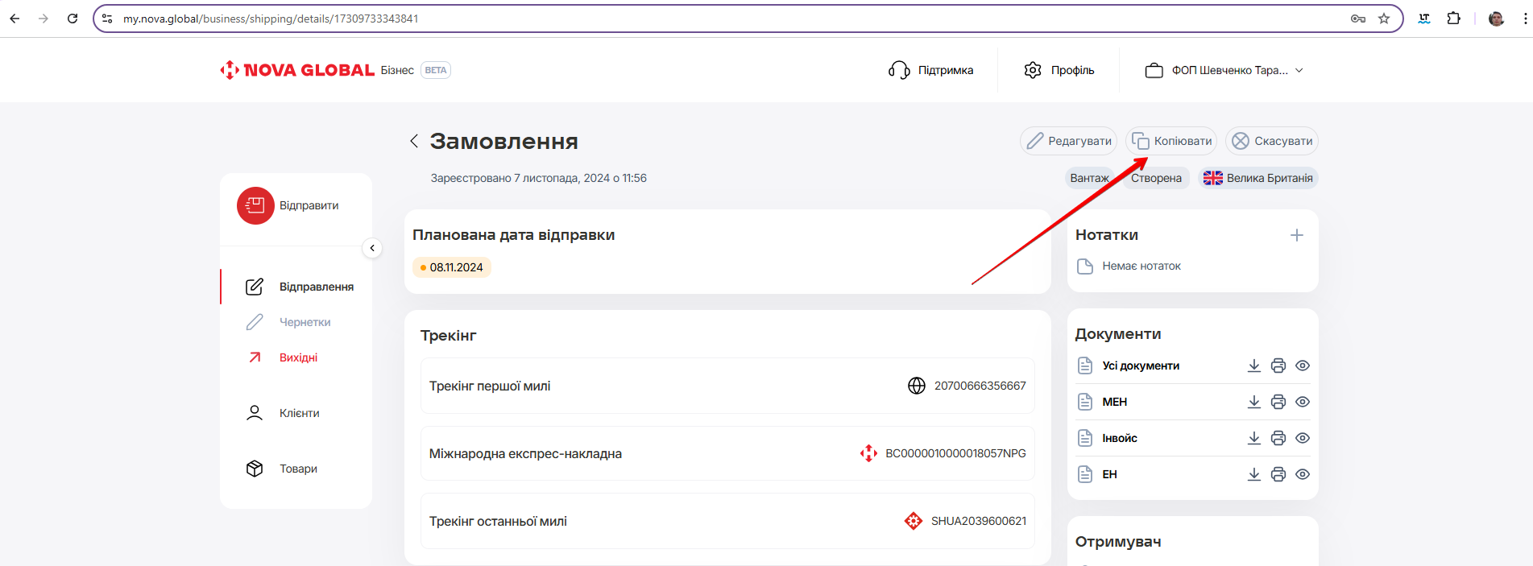Select Клієнти from sidebar menu
1533x566 pixels.
299,413
